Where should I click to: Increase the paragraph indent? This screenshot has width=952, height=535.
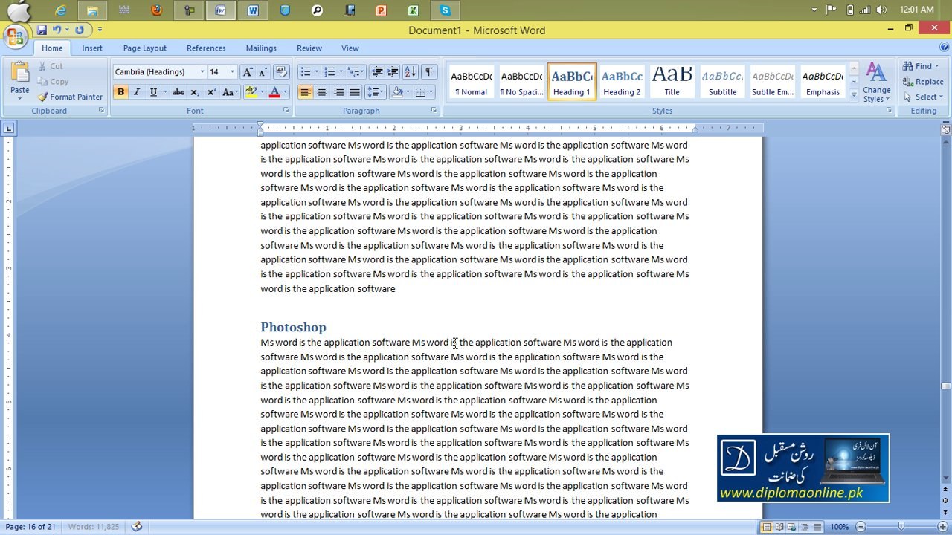coord(393,72)
